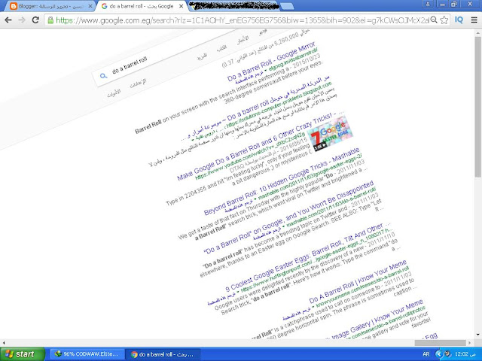The width and height of the screenshot is (482, 361).
Task: Click the vertical scrollbar down arrow
Action: [477, 335]
